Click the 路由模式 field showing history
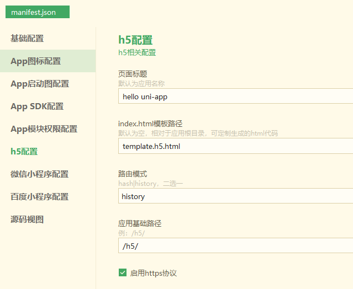The height and width of the screenshot is (289, 353). pos(235,196)
